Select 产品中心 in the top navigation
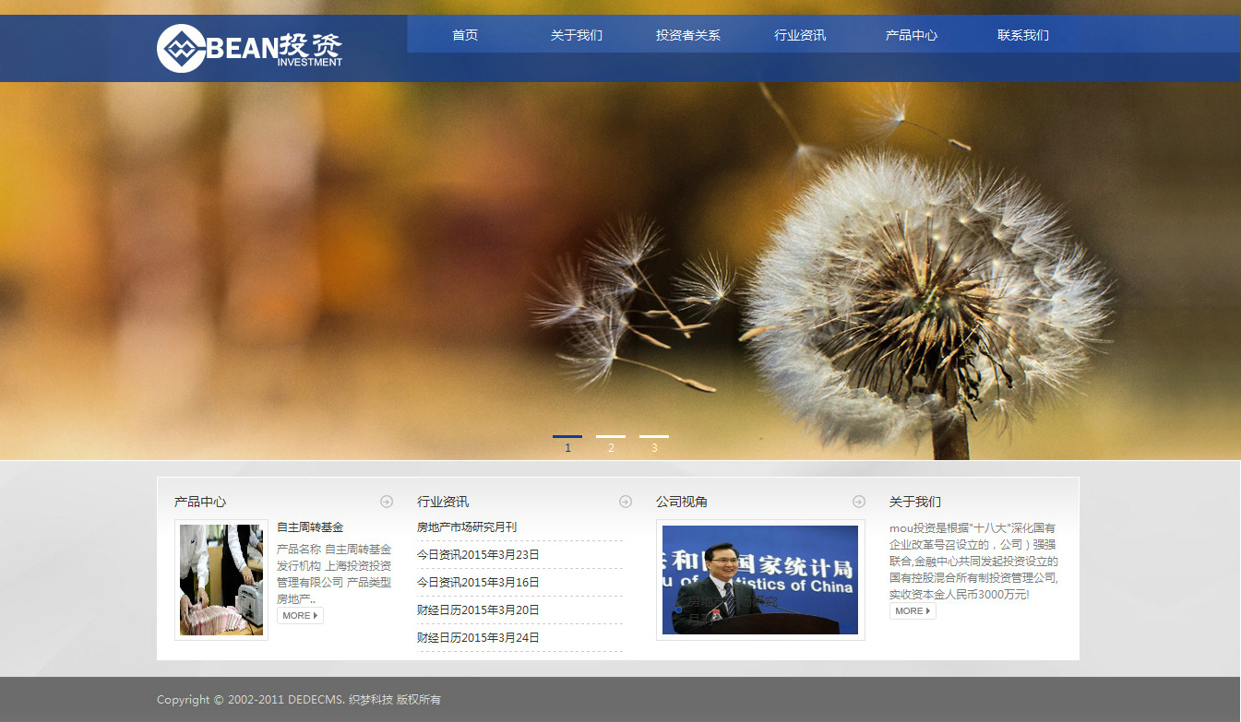Viewport: 1241px width, 722px height. [x=912, y=35]
